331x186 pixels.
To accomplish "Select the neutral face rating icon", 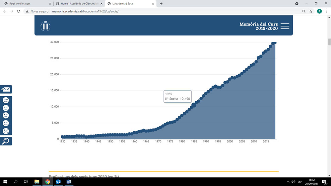I will [x=6, y=115].
